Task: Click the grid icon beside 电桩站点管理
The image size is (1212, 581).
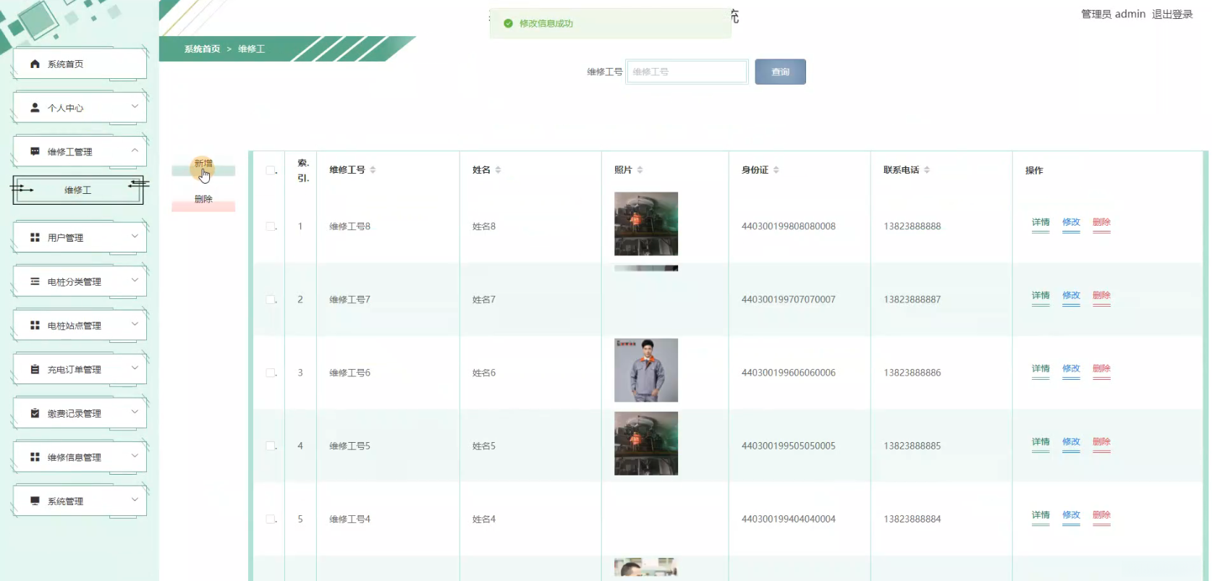Action: 35,326
